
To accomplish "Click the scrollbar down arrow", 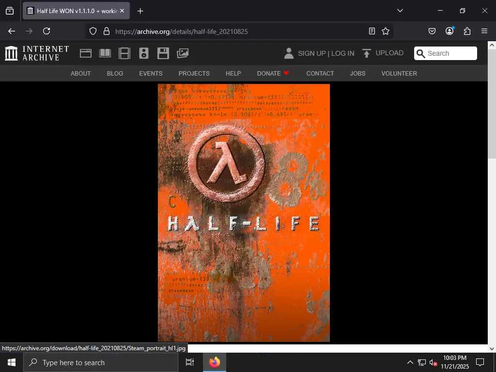I will pyautogui.click(x=492, y=349).
